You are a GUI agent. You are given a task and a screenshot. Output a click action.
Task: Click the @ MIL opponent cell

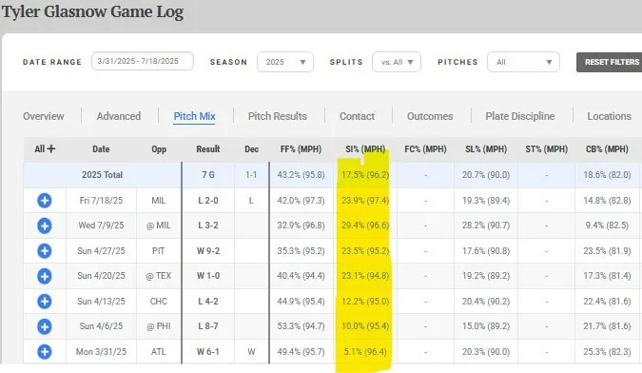tap(159, 226)
